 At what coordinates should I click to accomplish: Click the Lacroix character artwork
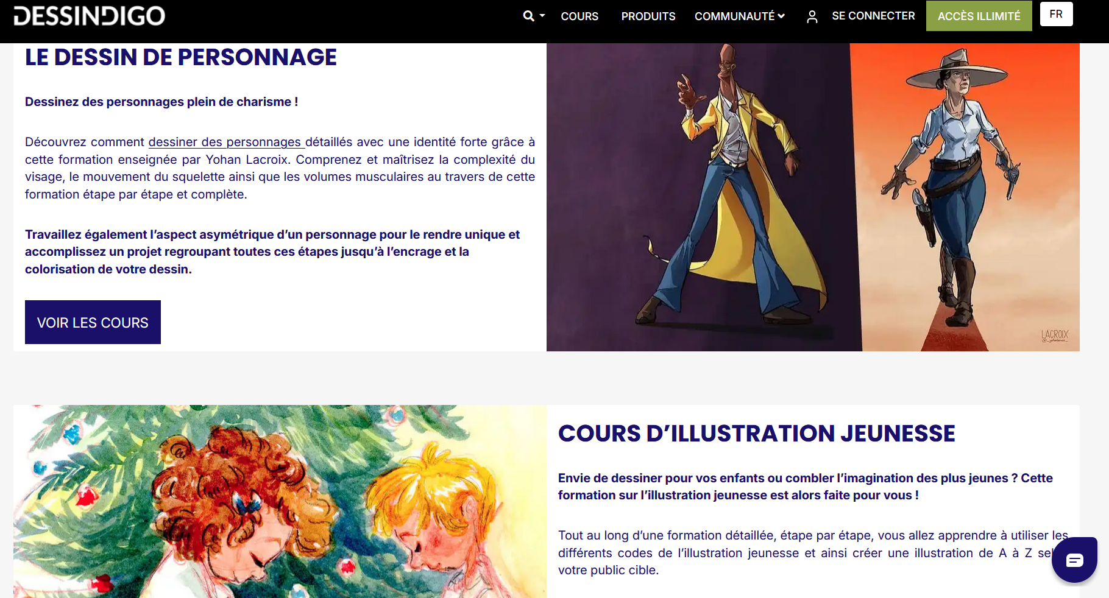click(x=813, y=195)
